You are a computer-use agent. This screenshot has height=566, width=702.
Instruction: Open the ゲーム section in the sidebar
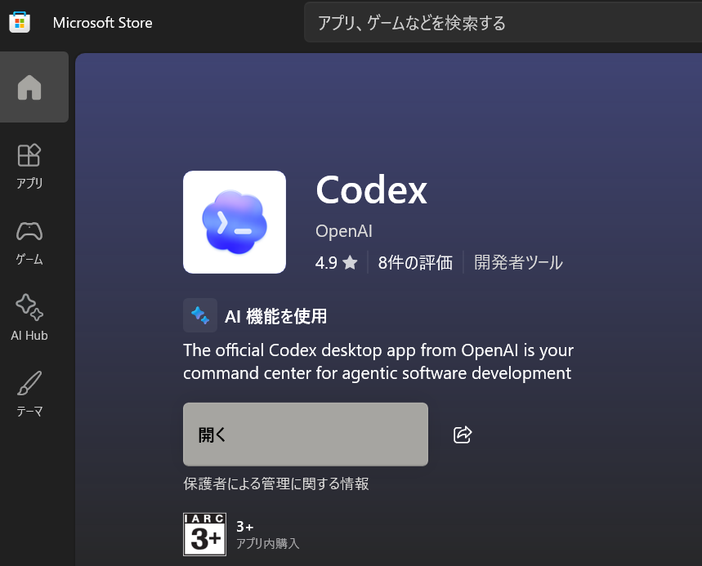click(29, 243)
